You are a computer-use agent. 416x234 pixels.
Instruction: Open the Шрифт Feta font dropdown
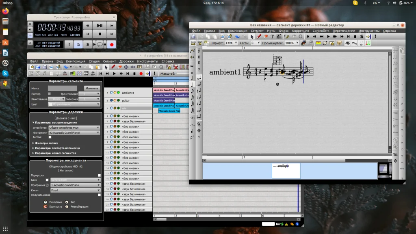tap(231, 43)
